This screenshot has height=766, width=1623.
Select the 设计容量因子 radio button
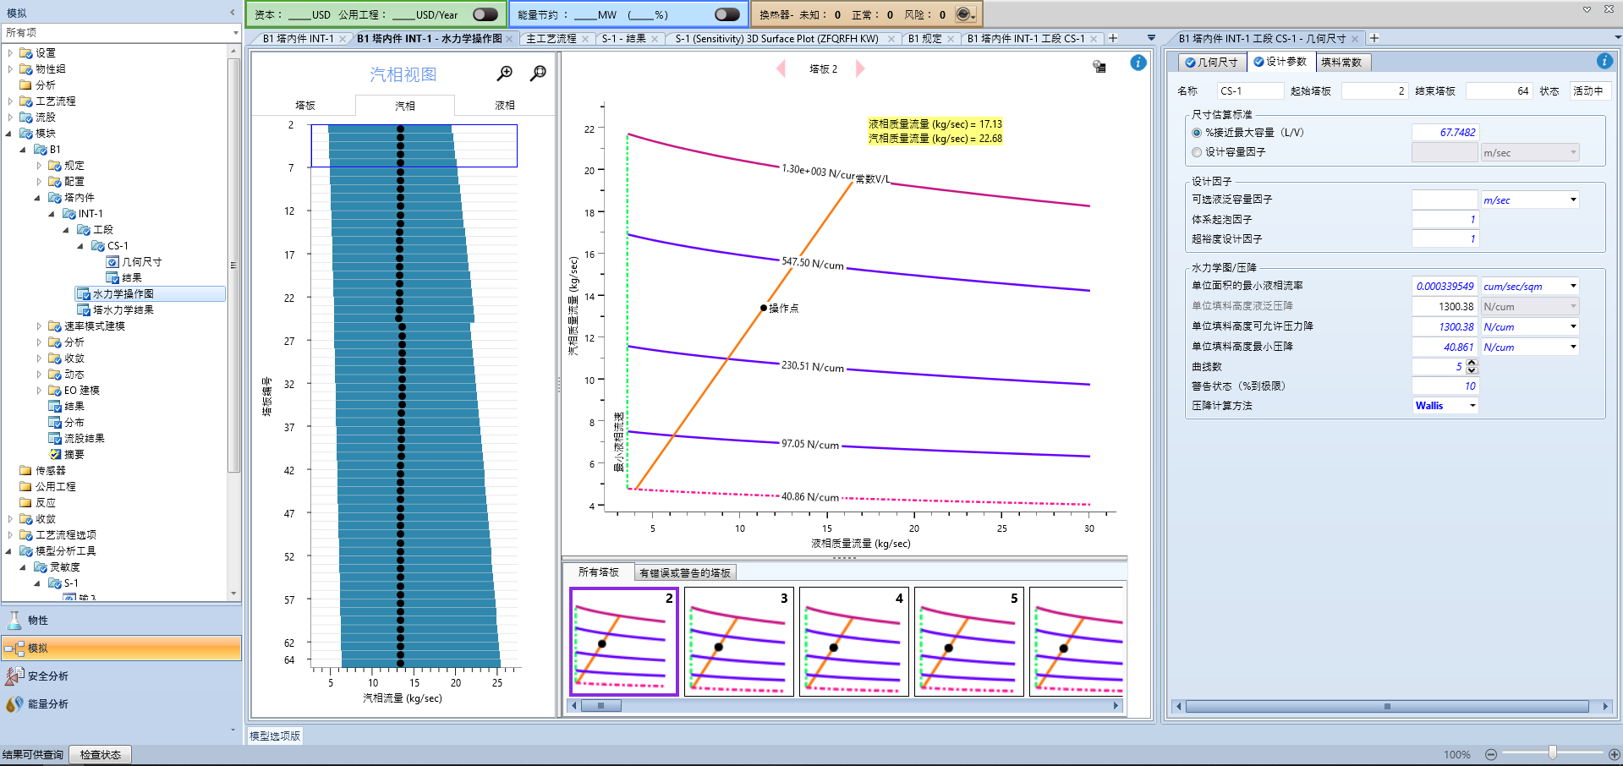1197,152
